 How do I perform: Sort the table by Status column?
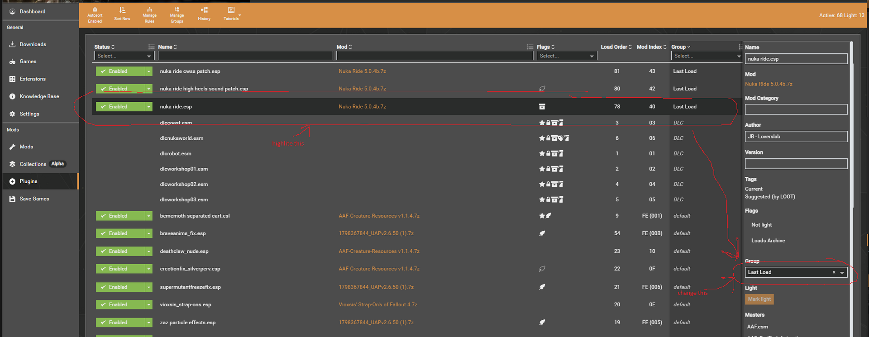tap(105, 47)
